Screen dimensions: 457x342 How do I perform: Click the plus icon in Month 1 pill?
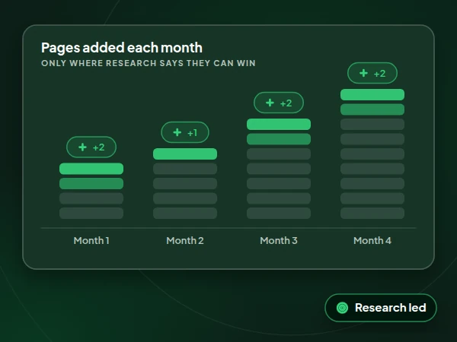click(82, 147)
